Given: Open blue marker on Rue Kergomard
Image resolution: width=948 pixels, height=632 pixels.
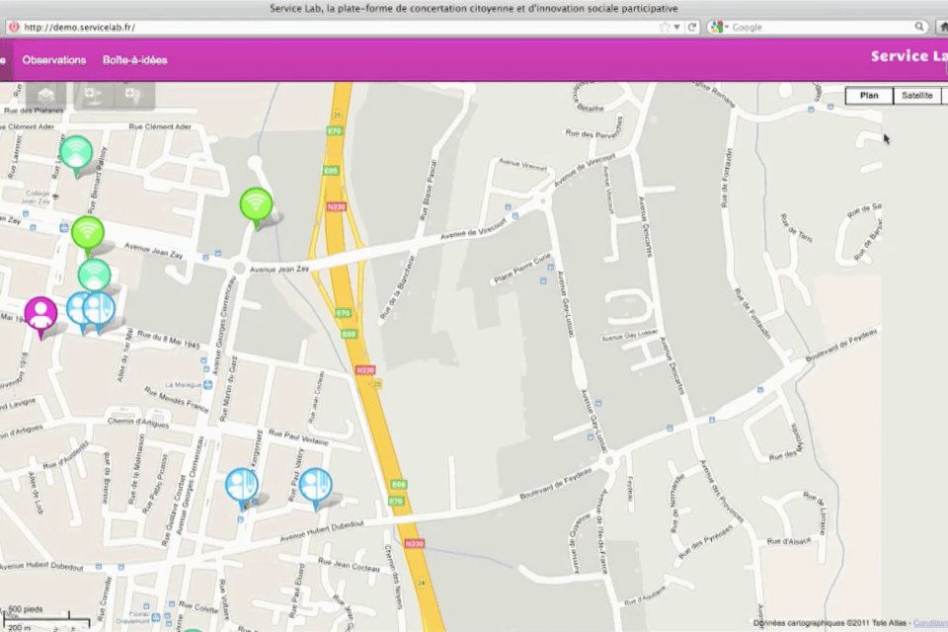Looking at the screenshot, I should [241, 486].
